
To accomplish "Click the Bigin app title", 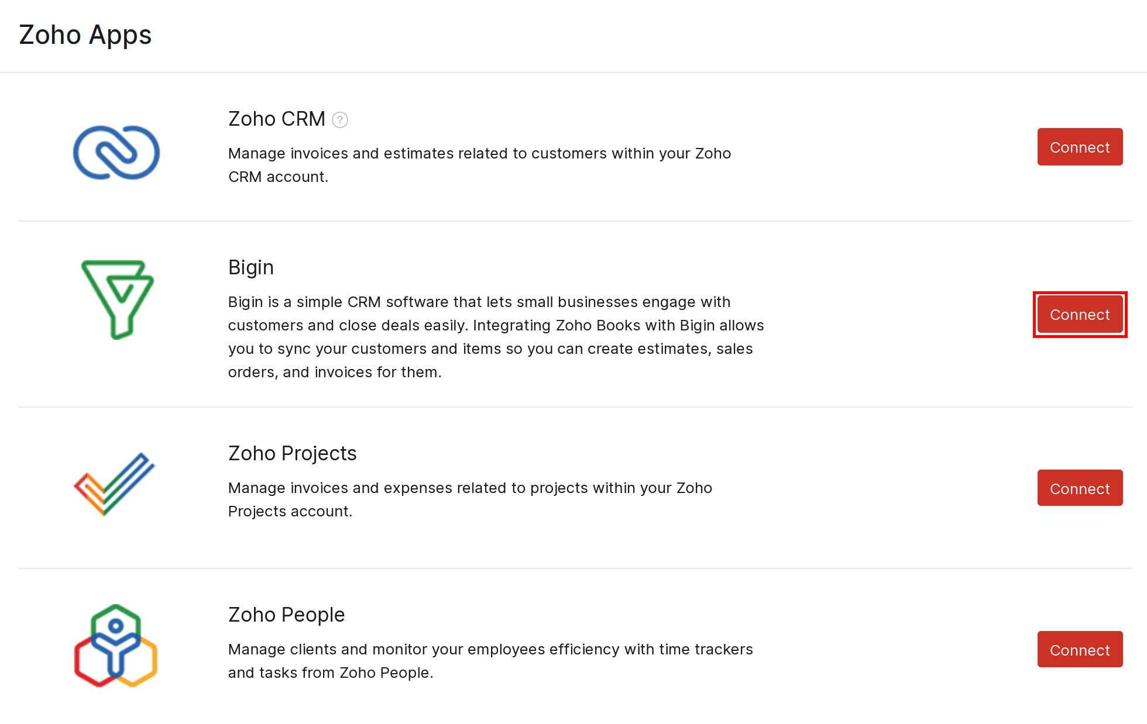I will (x=251, y=267).
